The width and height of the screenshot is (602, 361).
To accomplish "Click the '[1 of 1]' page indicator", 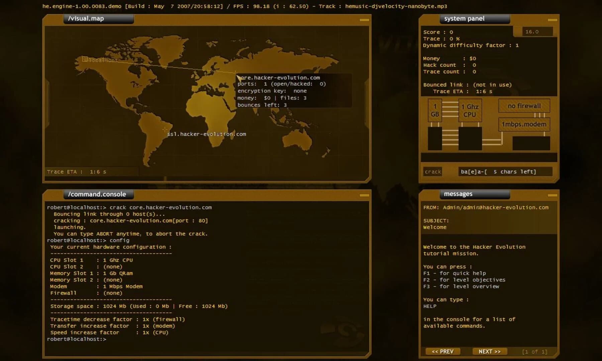I will pos(534,352).
